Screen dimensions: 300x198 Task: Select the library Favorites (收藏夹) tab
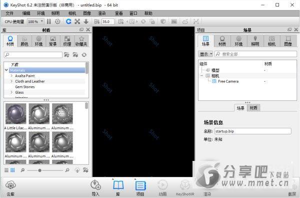pos(81,41)
